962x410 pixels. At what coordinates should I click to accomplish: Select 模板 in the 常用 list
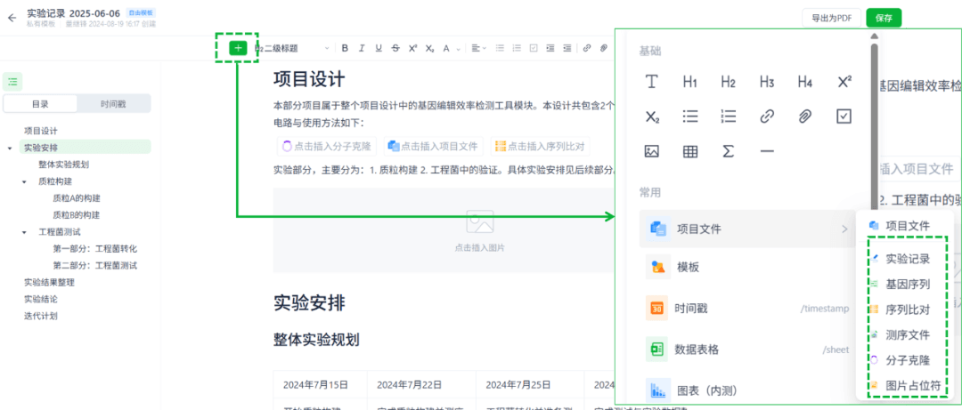click(747, 267)
